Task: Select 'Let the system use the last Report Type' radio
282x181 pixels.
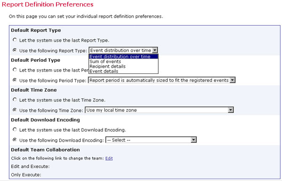Action: coord(15,40)
